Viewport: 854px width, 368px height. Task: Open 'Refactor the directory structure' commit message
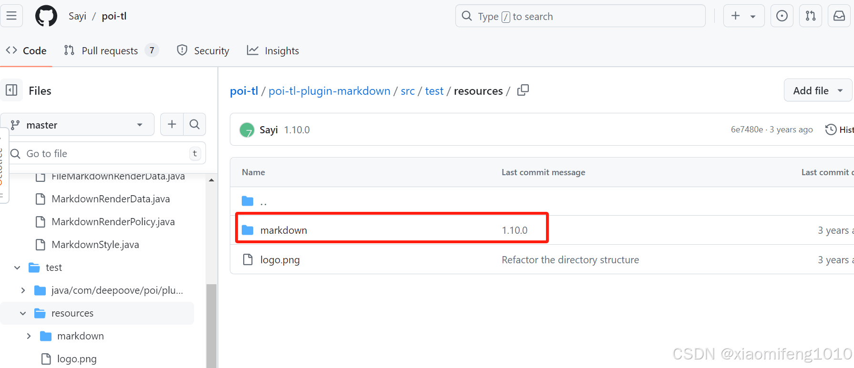click(x=570, y=260)
